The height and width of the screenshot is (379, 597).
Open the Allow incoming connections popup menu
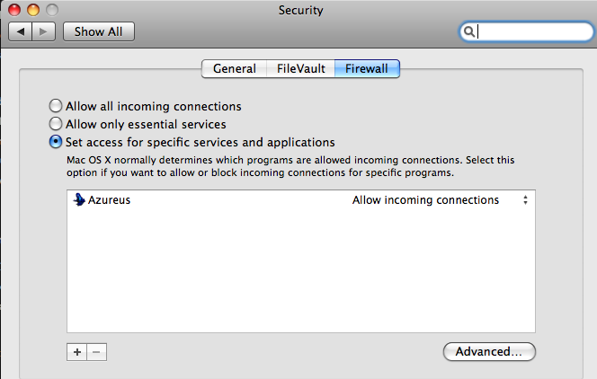(440, 200)
